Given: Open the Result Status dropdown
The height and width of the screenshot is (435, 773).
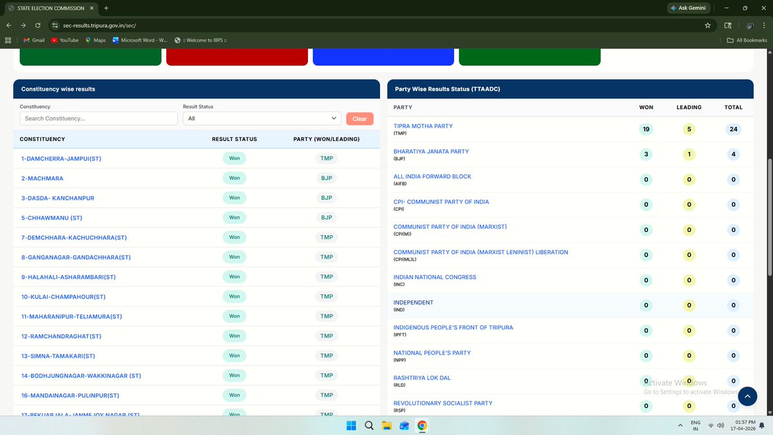Looking at the screenshot, I should (262, 119).
